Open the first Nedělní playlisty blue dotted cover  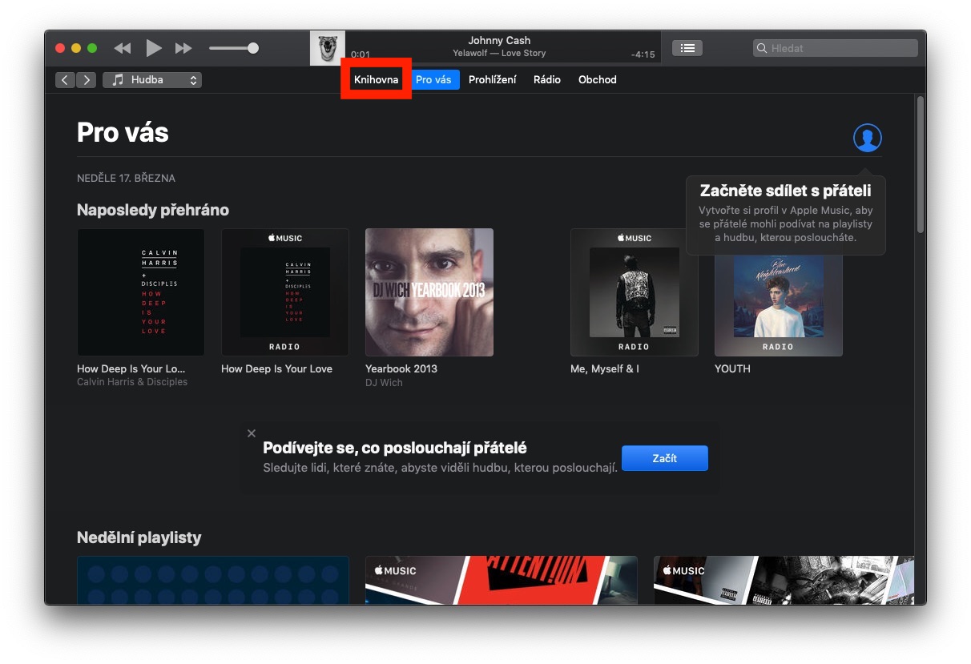pos(213,580)
